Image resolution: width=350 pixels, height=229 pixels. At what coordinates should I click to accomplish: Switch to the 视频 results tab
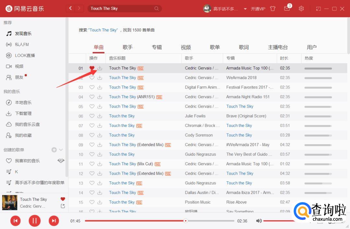[x=186, y=47]
